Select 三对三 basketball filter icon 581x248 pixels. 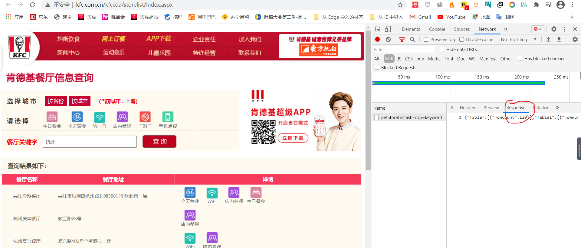click(145, 117)
